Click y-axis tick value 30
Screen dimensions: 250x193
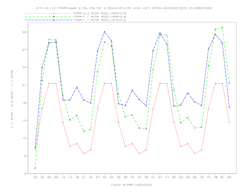(x=24, y=32)
